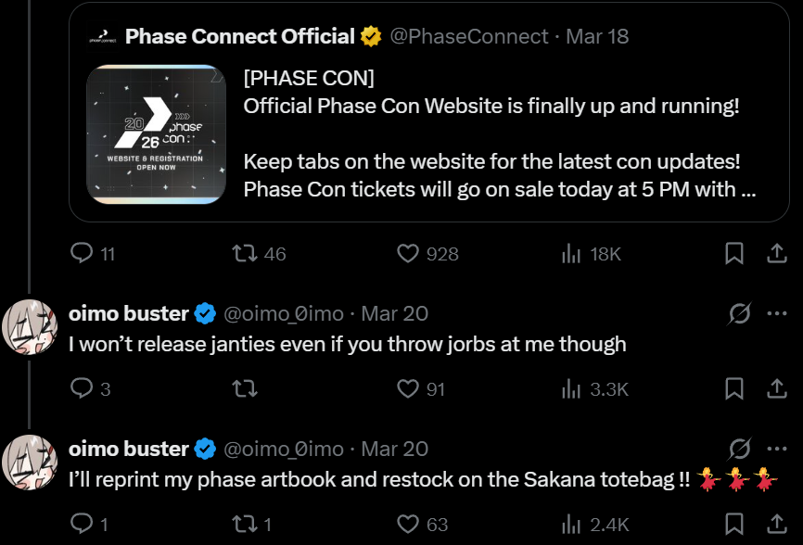
Task: Share the post with 18K views
Action: (776, 253)
